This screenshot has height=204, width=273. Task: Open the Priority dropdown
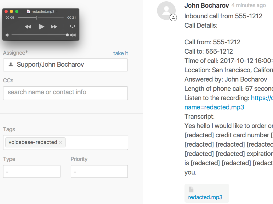tap(99, 172)
